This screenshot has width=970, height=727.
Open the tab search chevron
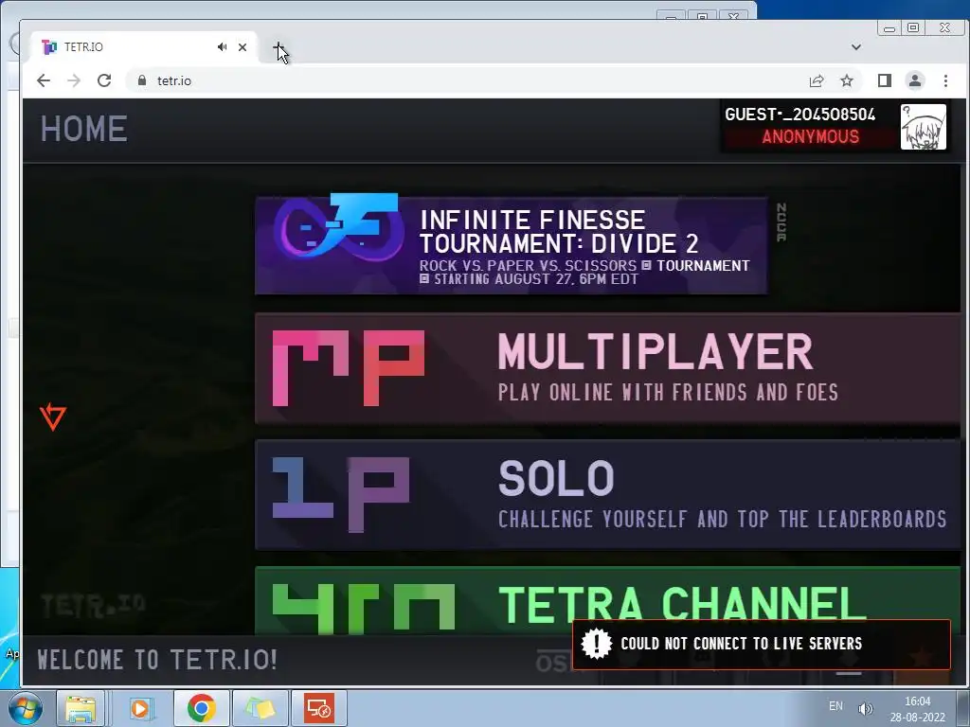click(x=856, y=47)
